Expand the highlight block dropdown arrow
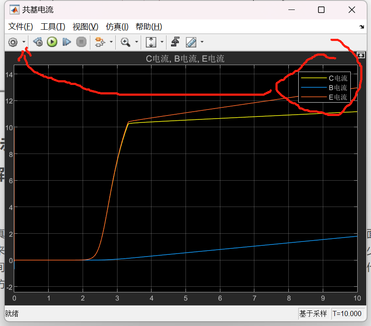This screenshot has width=371, height=326. click(111, 42)
